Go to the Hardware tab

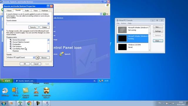(x=45, y=11)
